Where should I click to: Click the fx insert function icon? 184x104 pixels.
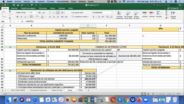[22, 21]
